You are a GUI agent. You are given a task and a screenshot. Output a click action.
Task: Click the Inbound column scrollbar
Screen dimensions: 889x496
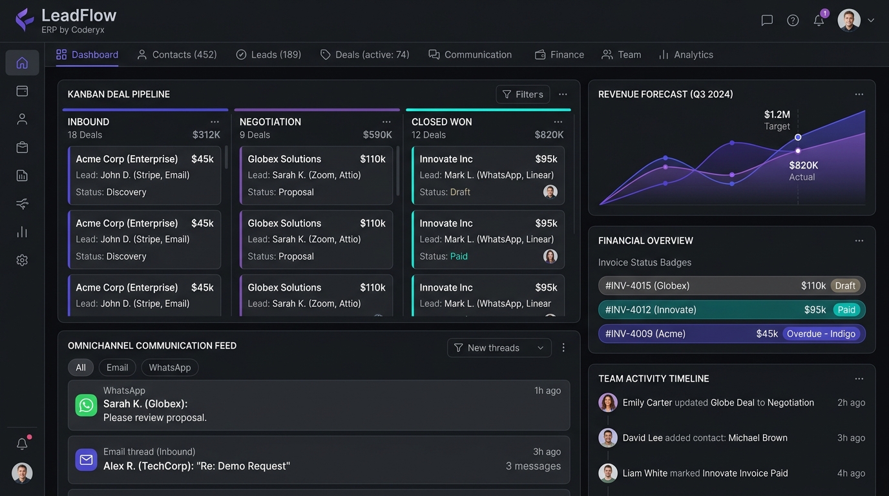[226, 158]
